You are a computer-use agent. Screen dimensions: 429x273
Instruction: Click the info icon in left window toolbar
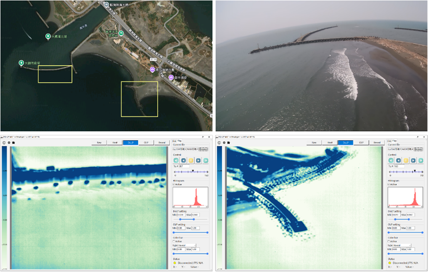point(3,143)
